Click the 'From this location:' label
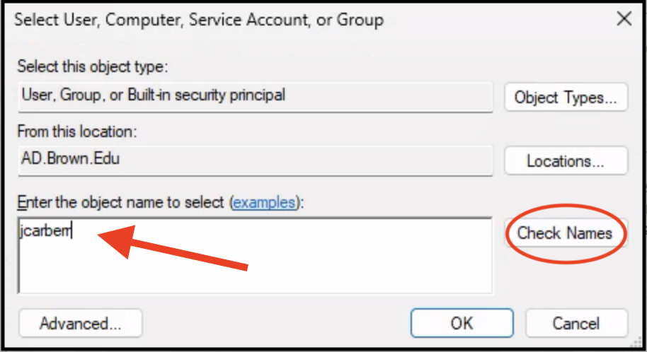This screenshot has height=352, width=647. tap(76, 131)
